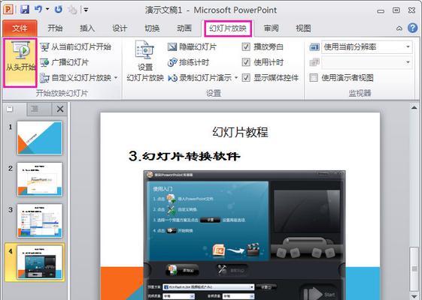The height and width of the screenshot is (300, 422).
Task: Expand the 录制幻灯片演示 dropdown arrow
Action: 236,78
